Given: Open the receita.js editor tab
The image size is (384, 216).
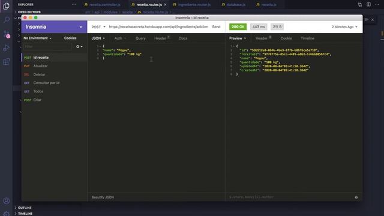Looking at the screenshot, I should (x=266, y=5).
